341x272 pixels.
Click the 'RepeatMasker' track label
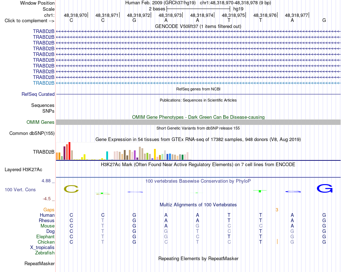point(39,264)
